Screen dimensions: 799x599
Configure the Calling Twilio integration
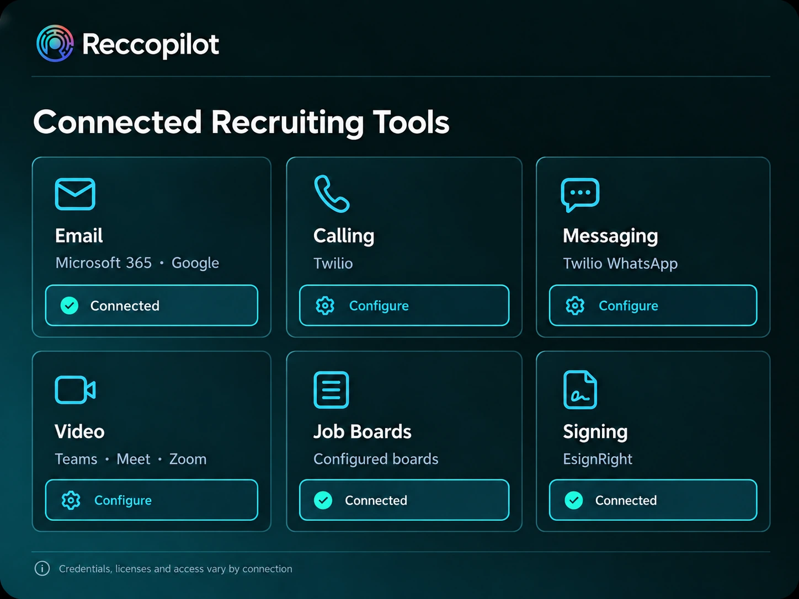(x=404, y=306)
